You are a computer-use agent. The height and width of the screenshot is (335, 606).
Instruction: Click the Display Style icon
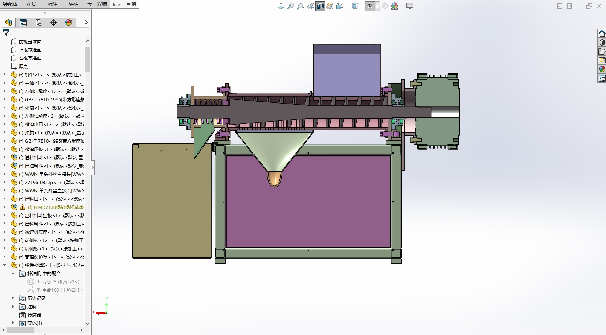pyautogui.click(x=355, y=6)
